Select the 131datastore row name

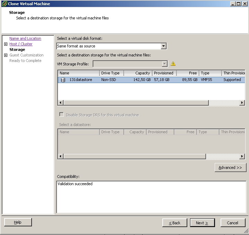click(81, 80)
